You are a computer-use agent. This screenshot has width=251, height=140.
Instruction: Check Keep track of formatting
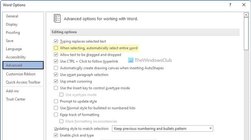pos(56,115)
